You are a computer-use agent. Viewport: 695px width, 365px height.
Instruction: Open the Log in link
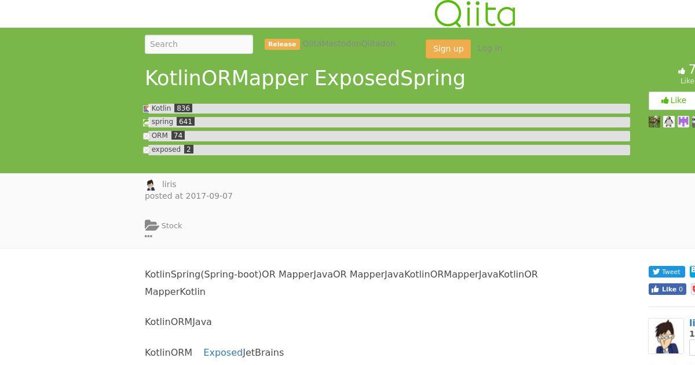tap(490, 48)
